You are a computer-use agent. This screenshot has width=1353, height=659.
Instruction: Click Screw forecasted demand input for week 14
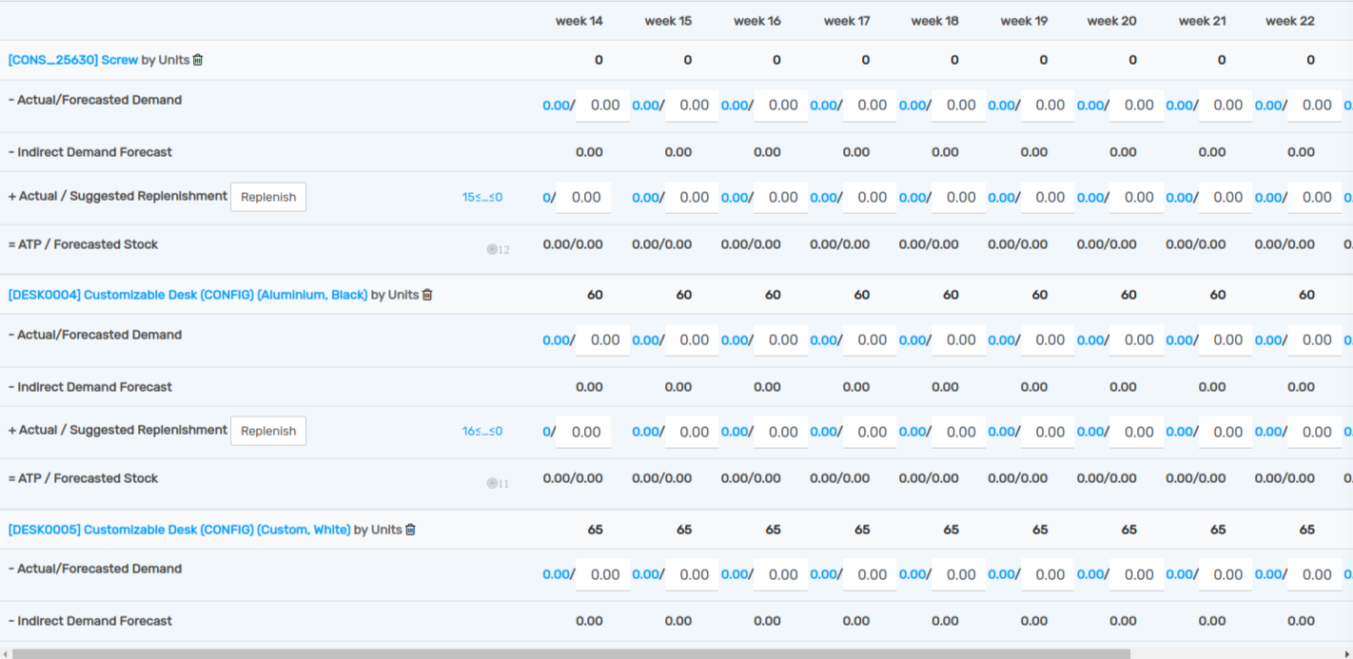(x=604, y=106)
